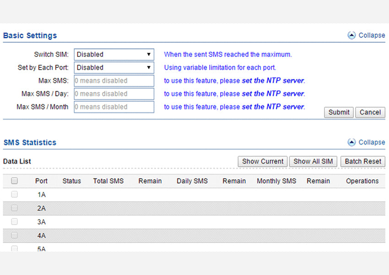Collapse the Basic Settings section icon
Screen dimensions: 389x275
(351, 36)
